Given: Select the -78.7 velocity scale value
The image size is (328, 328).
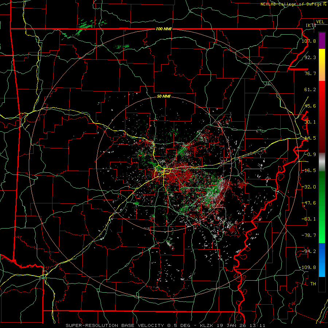Looking at the screenshot, I should pos(309,235).
